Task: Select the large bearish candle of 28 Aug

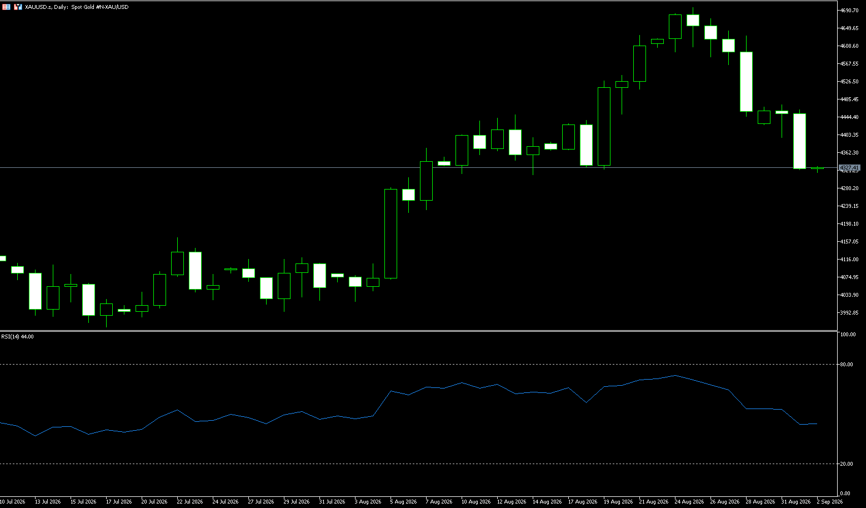Action: 746,81
